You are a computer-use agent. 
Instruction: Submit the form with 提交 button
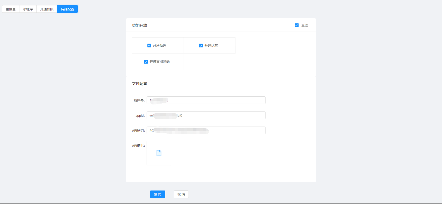(x=158, y=194)
